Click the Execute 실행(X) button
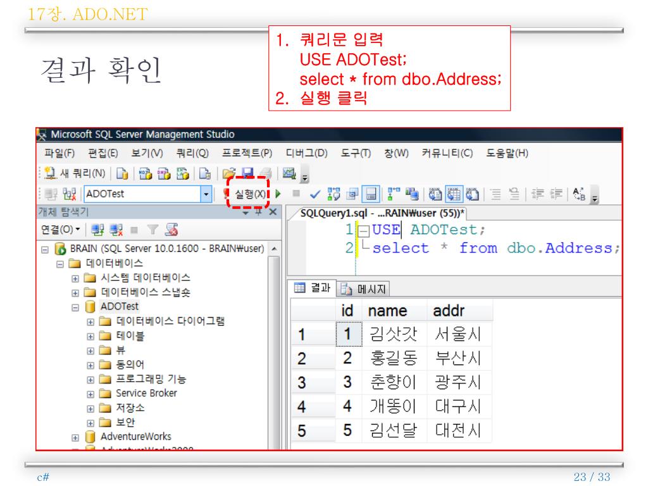The height and width of the screenshot is (486, 648). pos(246,194)
